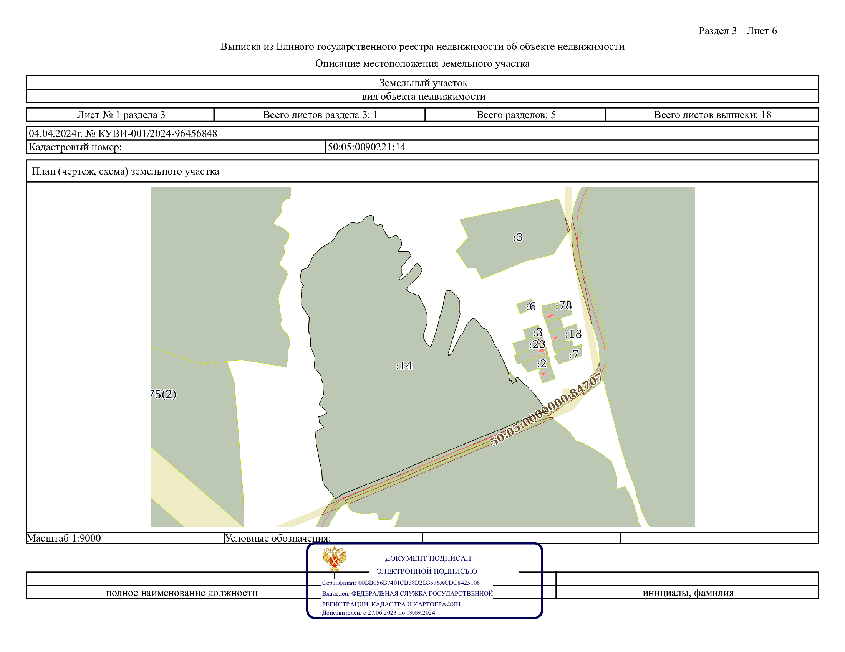
Task: Click parcel label :18 on the map
Action: [x=573, y=334]
